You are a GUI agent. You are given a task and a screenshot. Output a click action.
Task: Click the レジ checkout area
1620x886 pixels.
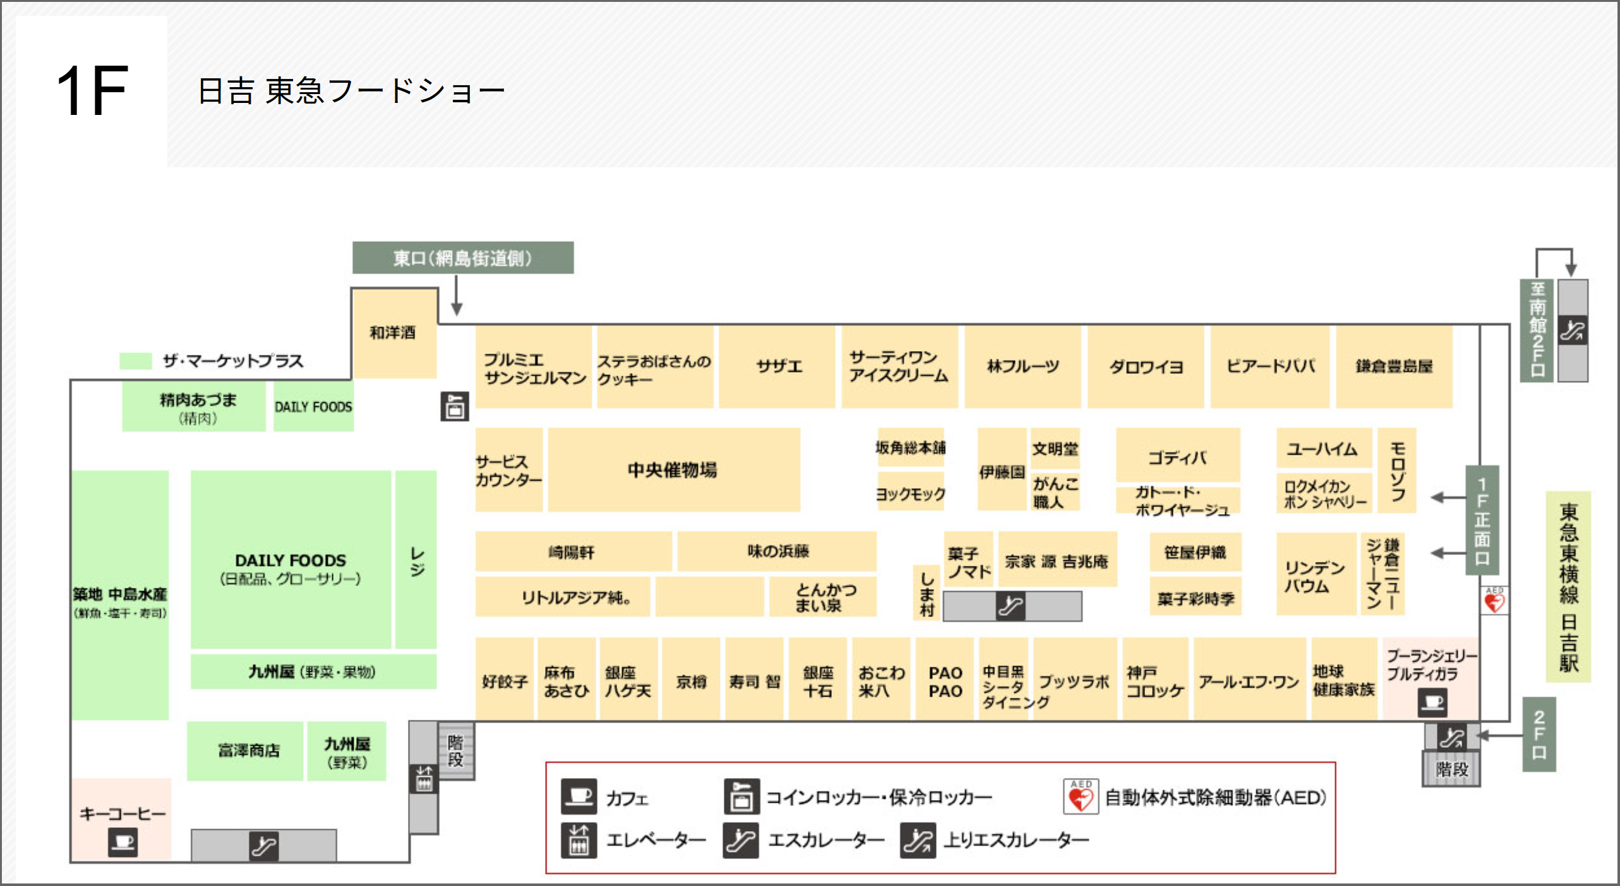(416, 560)
